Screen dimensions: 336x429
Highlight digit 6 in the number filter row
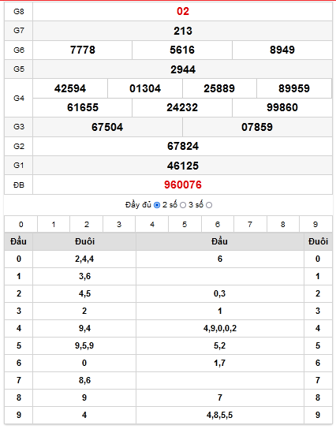point(218,224)
